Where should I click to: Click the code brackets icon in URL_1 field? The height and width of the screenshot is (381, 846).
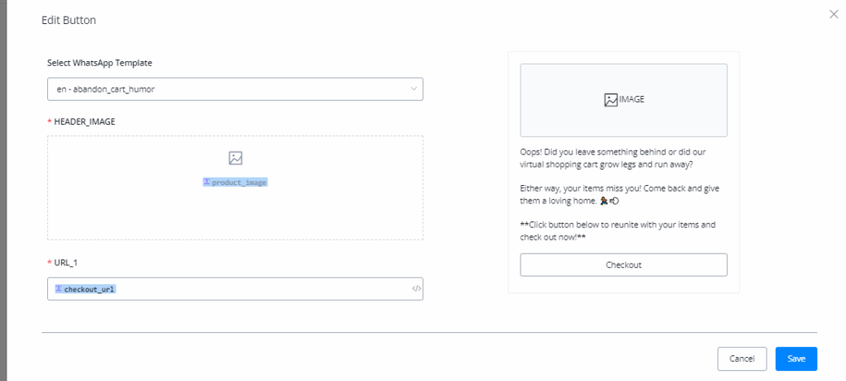(416, 288)
